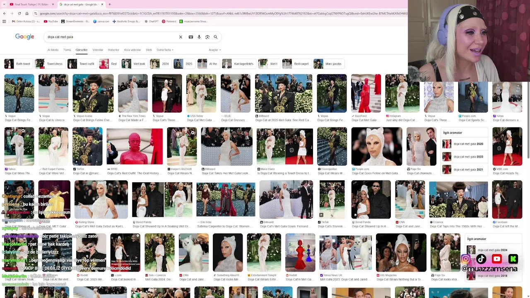Open the Gmail Gelen Kutusu bookmark
Screen dimensions: 530x298
pos(25,21)
